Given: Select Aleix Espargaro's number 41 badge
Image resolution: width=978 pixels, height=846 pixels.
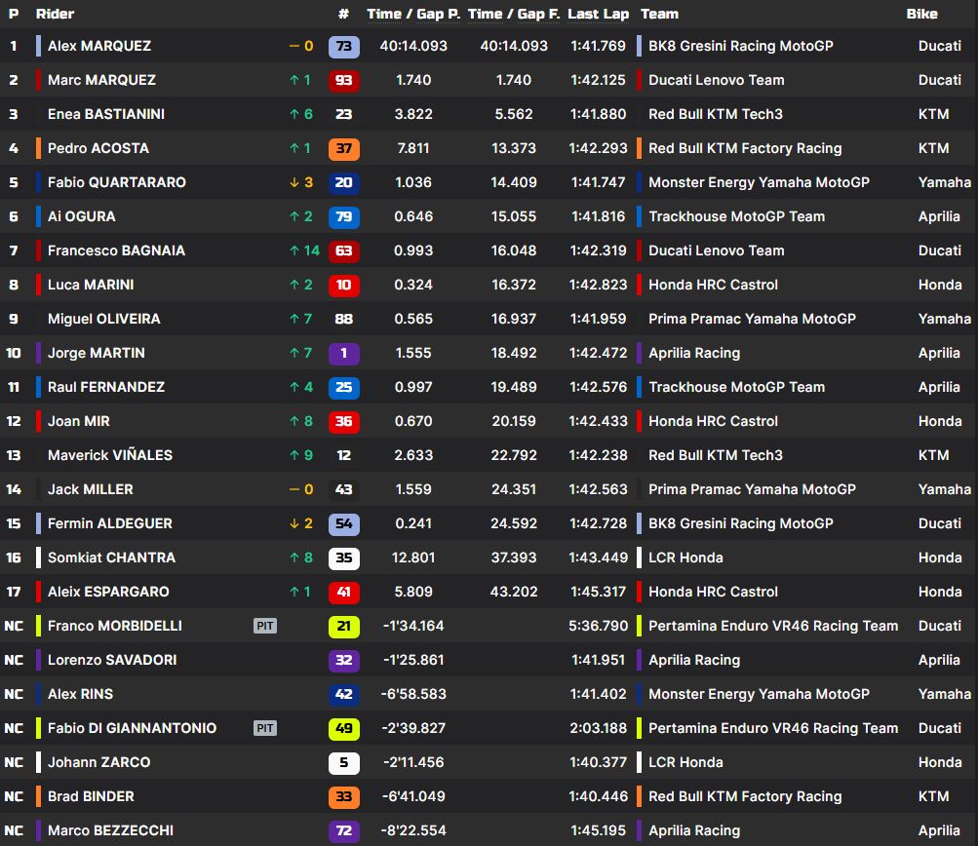Looking at the screenshot, I should point(343,592).
